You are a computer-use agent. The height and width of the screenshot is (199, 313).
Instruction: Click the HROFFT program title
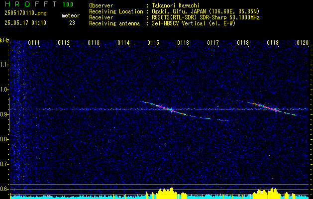click(x=30, y=4)
